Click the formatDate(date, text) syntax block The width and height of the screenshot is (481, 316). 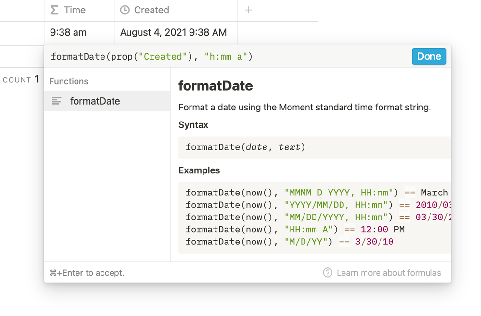pos(245,147)
